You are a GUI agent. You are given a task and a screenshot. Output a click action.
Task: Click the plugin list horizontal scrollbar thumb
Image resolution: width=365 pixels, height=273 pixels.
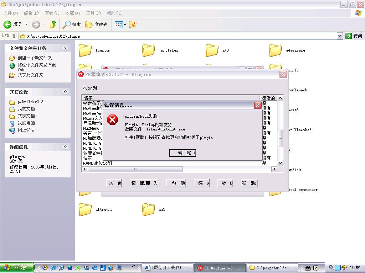click(135, 169)
